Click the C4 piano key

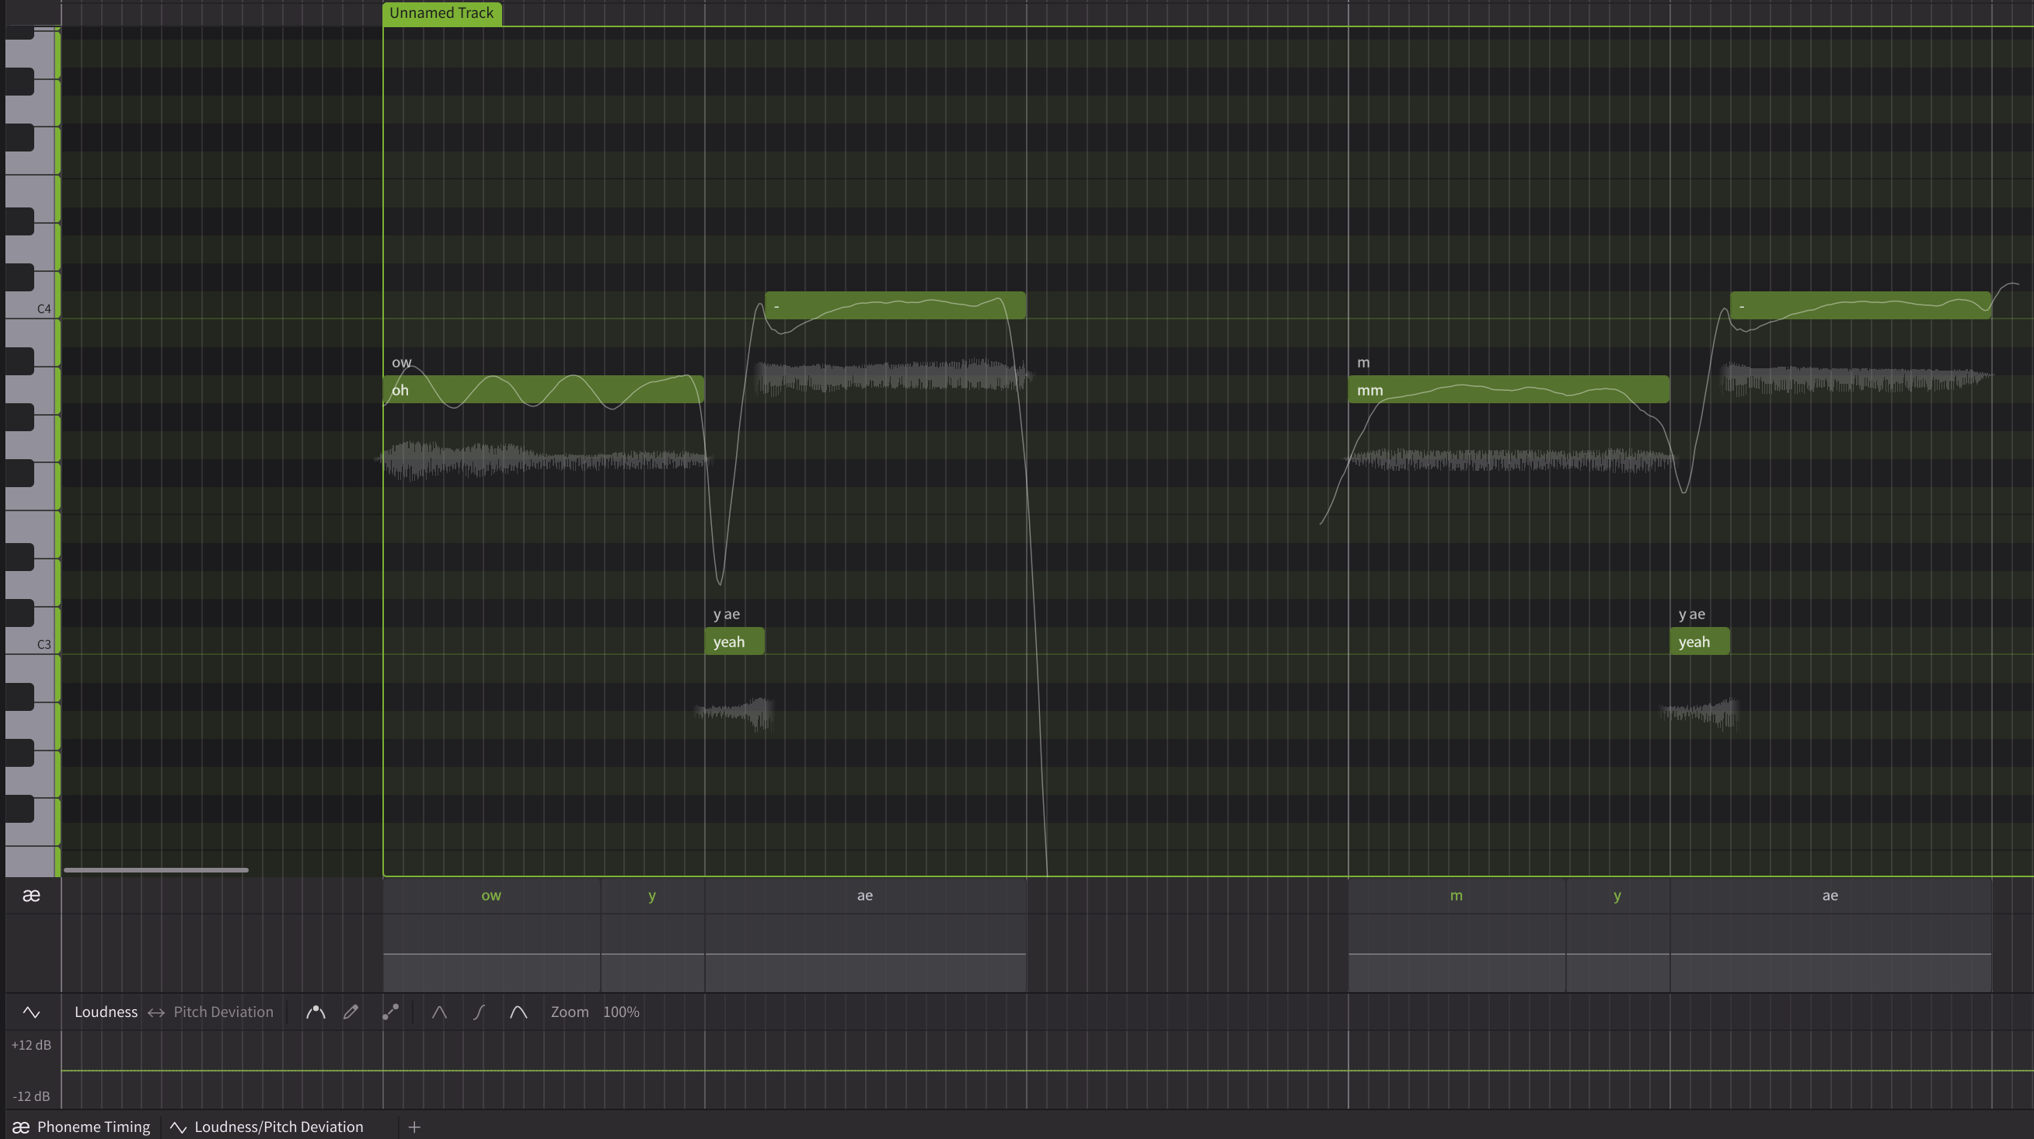pyautogui.click(x=30, y=296)
